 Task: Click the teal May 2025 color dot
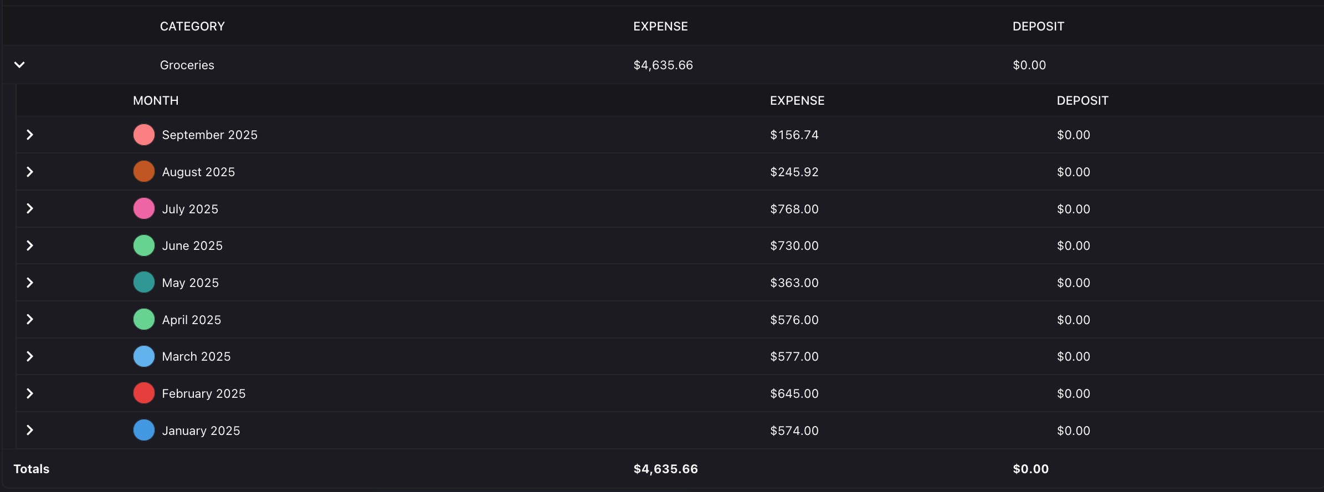(x=144, y=283)
